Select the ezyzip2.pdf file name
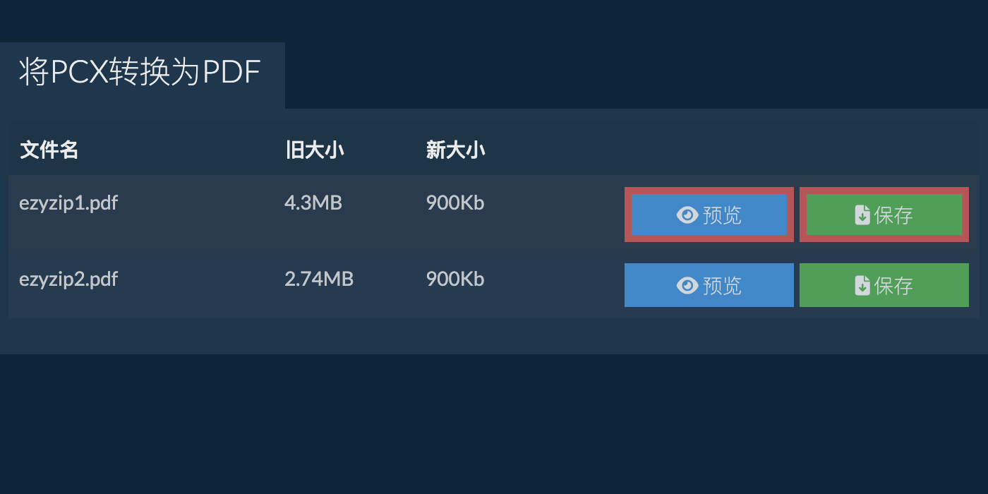 pos(68,279)
